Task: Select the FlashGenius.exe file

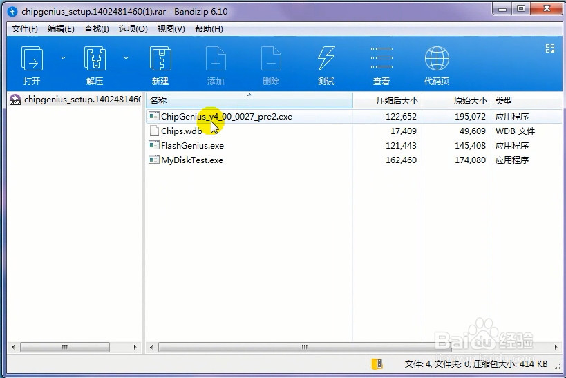Action: pyautogui.click(x=192, y=146)
